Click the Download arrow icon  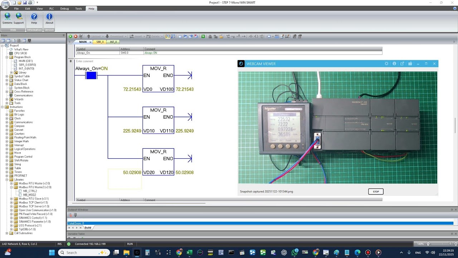[x=107, y=36]
